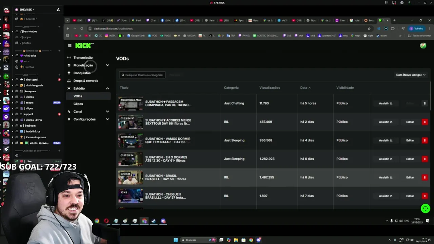Viewport: 434px width, 244px height.
Task: Open the BRASIL DAY 58 thumbnail
Action: (x=131, y=177)
